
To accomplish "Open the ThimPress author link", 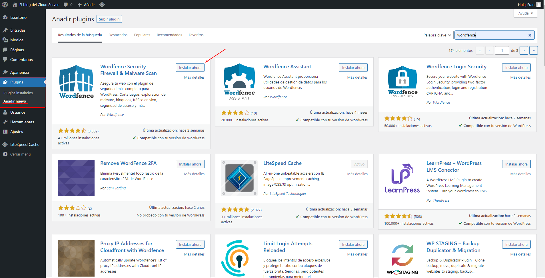I will pos(441,200).
